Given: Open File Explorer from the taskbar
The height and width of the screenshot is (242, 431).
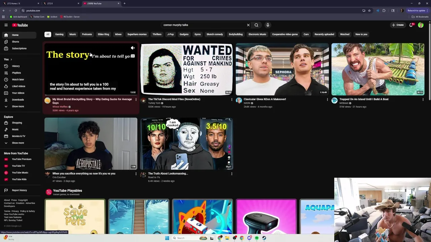Looking at the screenshot, I should pos(227,238).
